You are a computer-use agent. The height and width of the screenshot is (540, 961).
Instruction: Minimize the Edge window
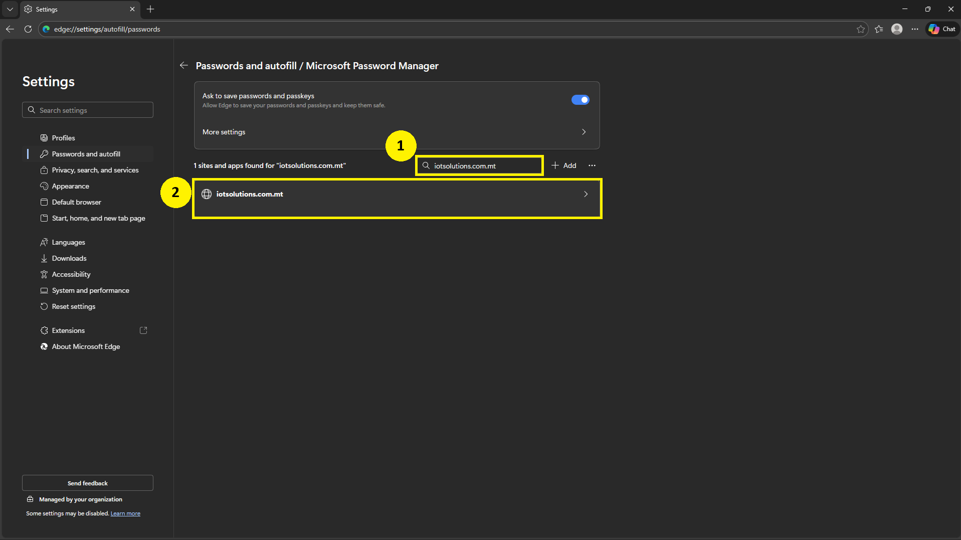tap(905, 9)
